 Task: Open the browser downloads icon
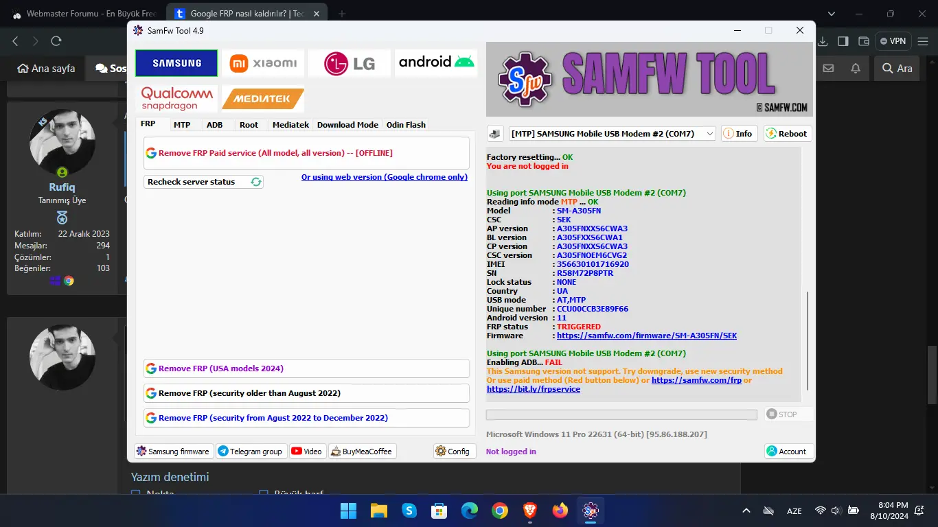[x=823, y=41]
